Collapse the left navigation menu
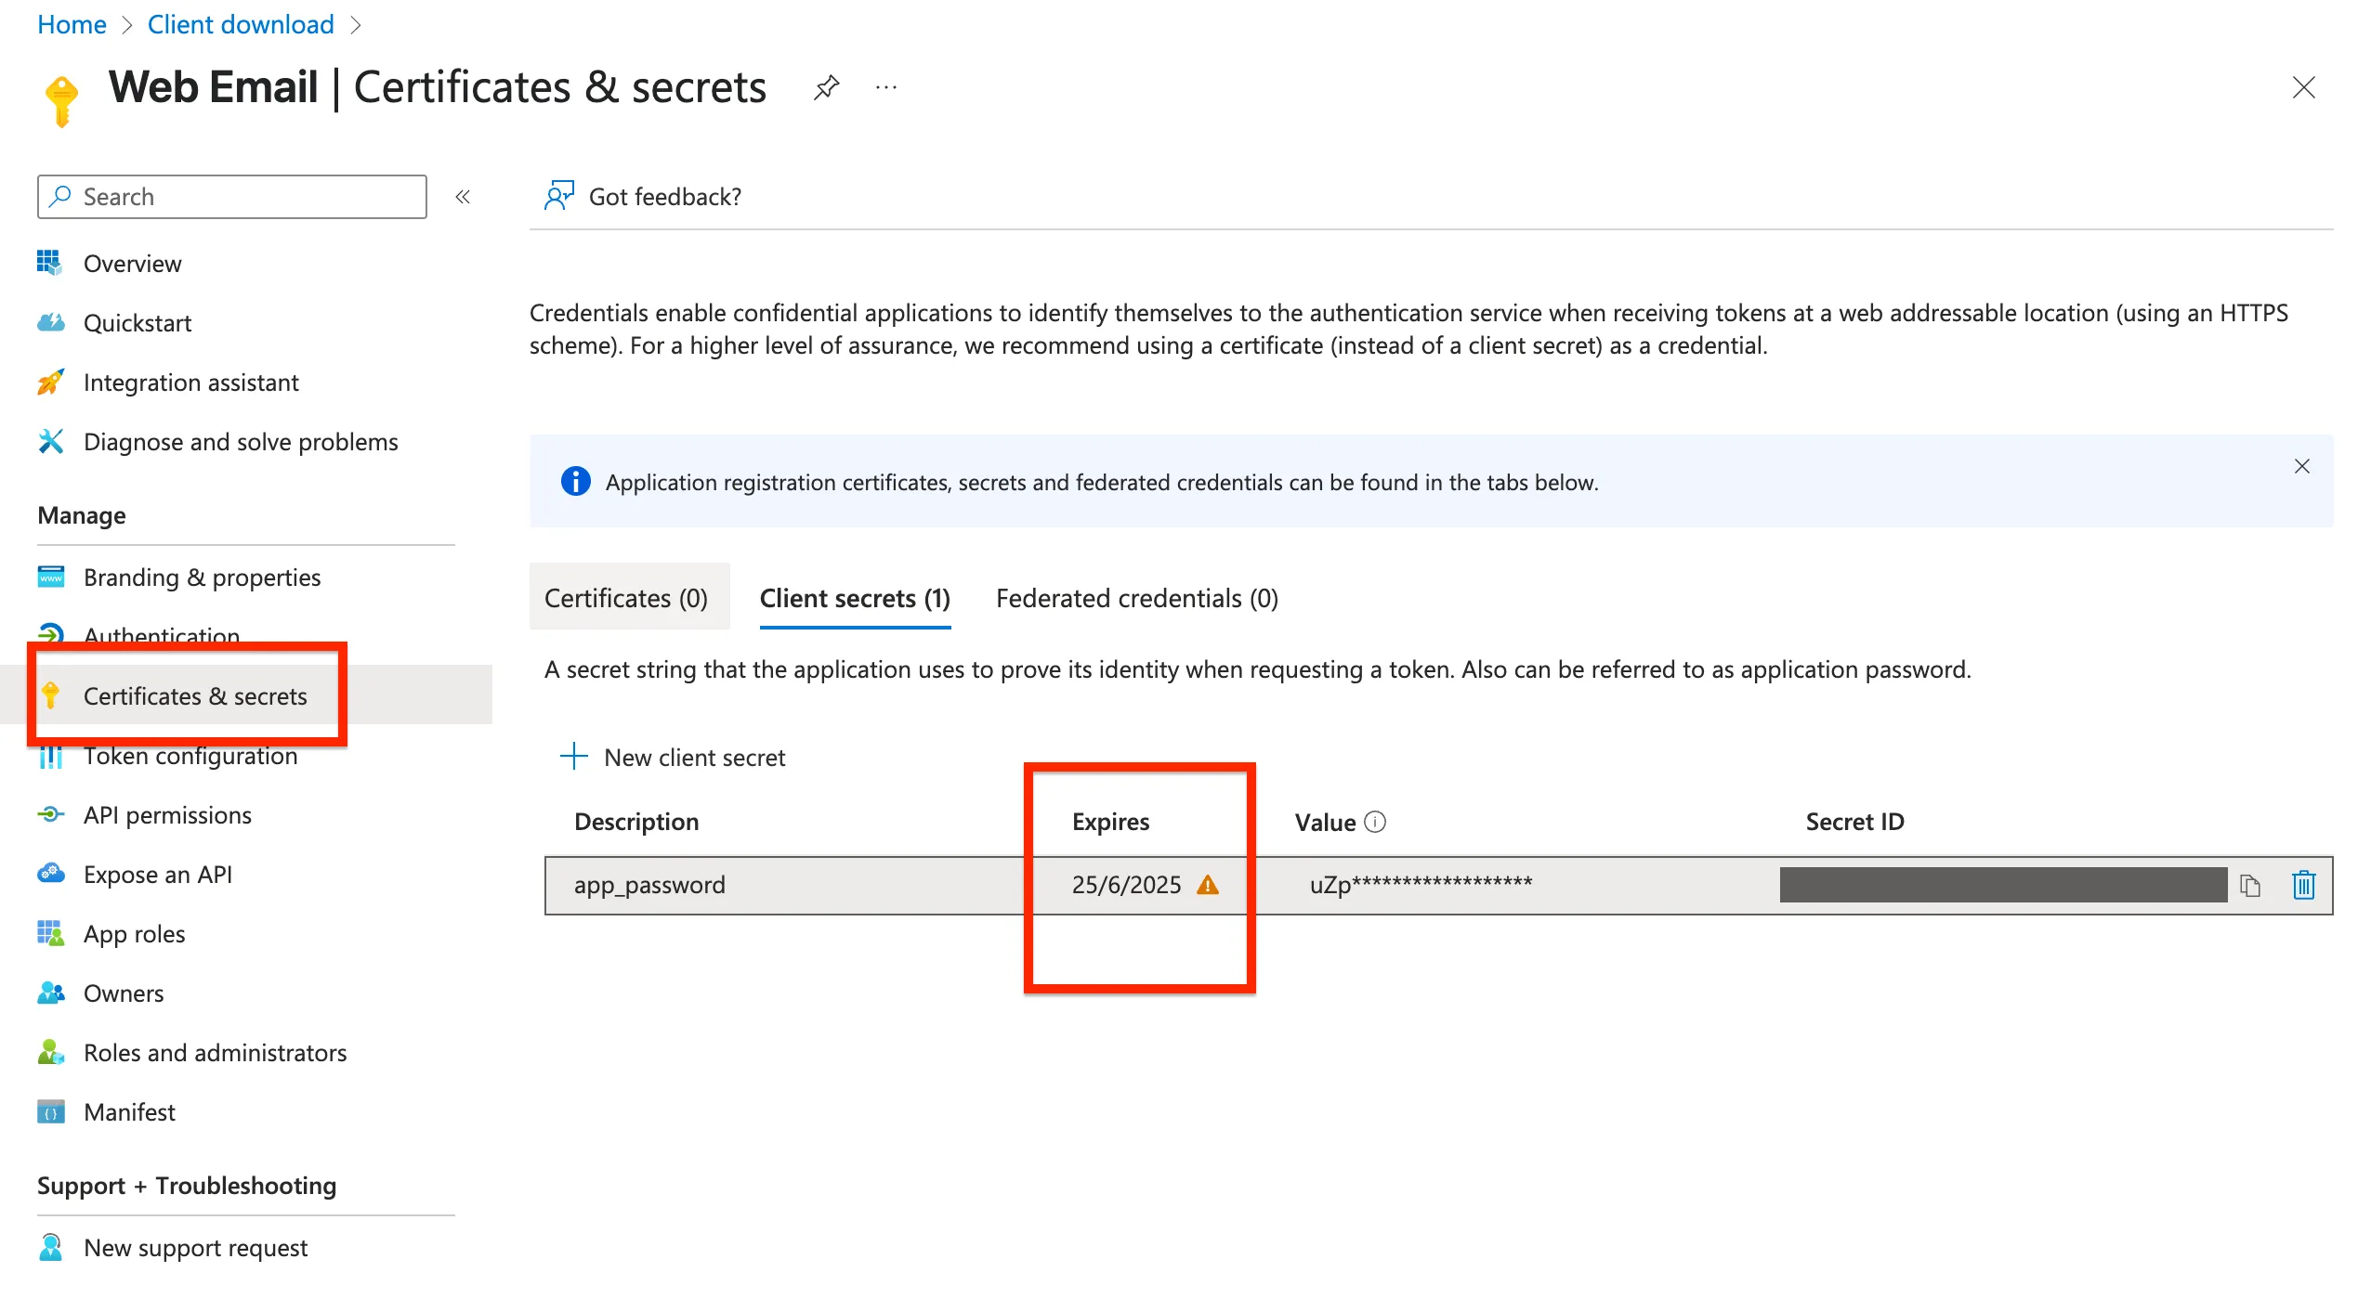 tap(463, 197)
